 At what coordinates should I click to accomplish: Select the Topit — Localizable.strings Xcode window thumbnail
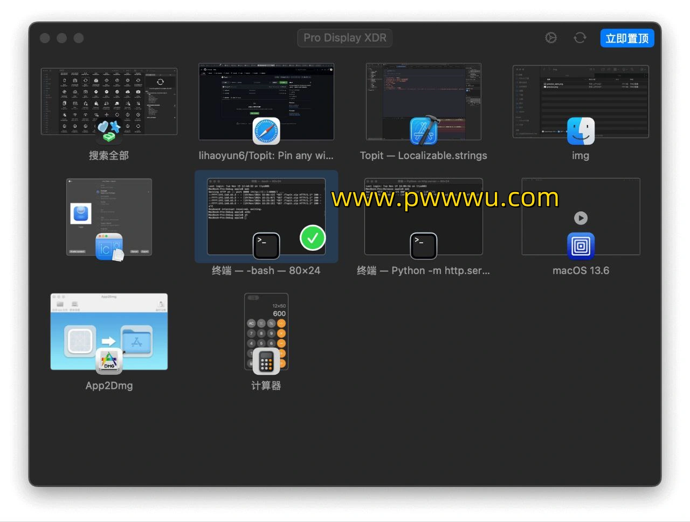tap(424, 101)
